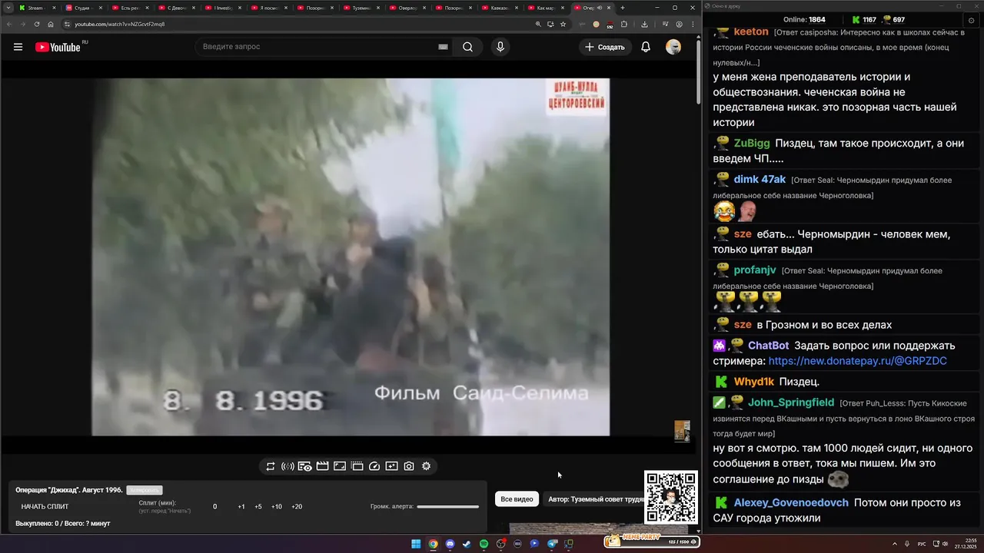Add +5 minutes to split
The width and height of the screenshot is (984, 553).
258,507
